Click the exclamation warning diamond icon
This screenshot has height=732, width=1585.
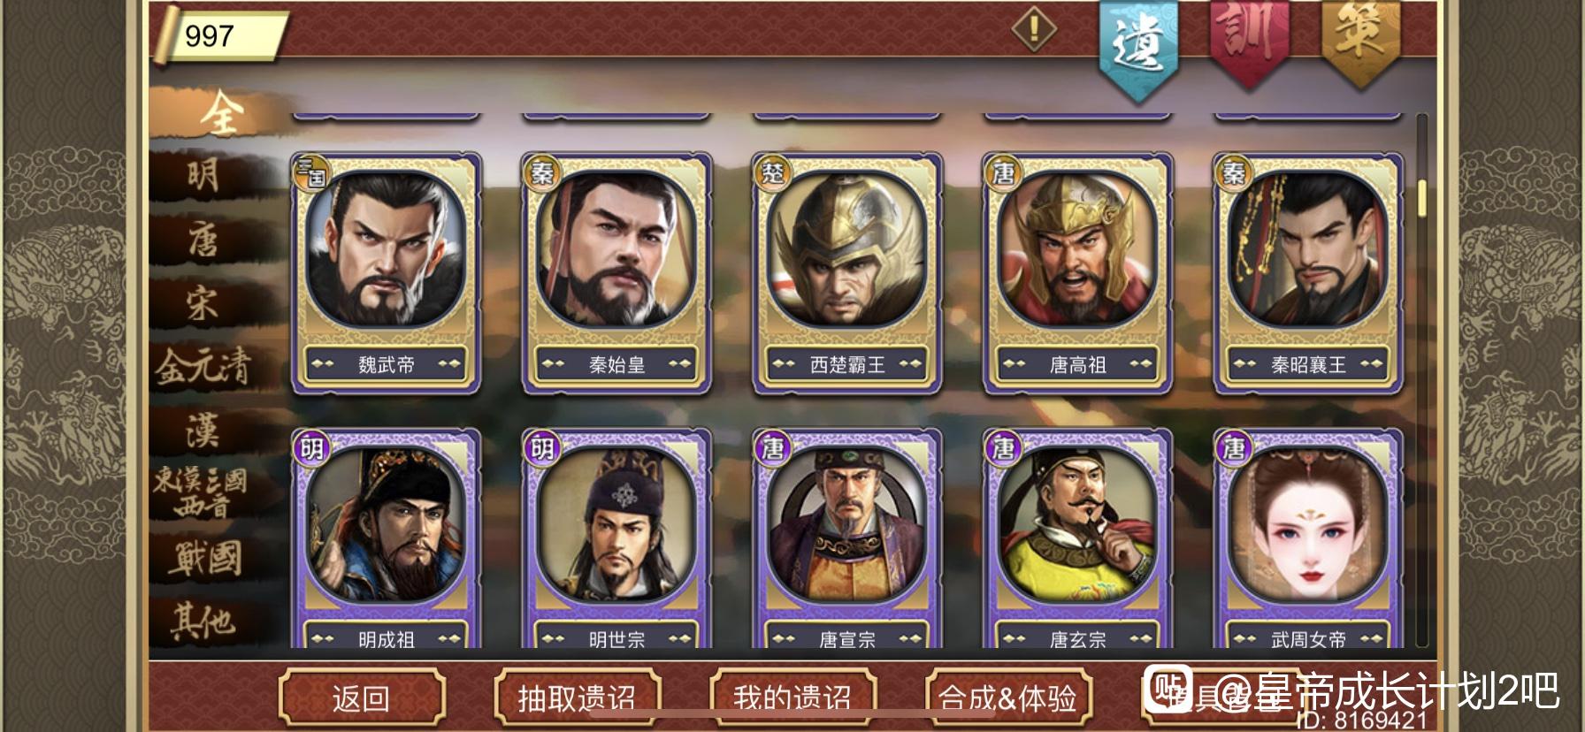click(1033, 29)
